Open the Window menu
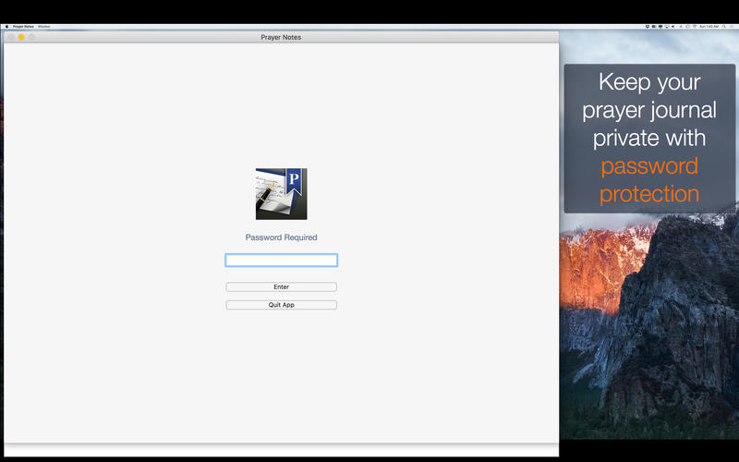The height and width of the screenshot is (462, 739). [43, 27]
